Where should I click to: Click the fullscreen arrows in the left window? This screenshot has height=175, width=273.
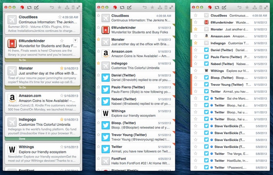(78, 7)
